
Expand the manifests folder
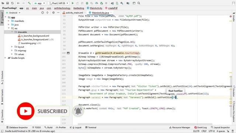click(9, 21)
